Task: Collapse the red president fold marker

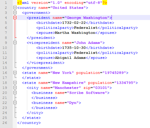Action: pyautogui.click(x=15, y=18)
